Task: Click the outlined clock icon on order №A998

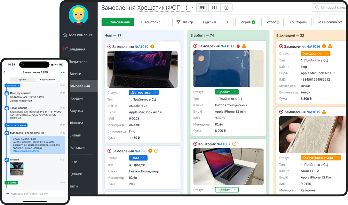Action: (x=156, y=151)
